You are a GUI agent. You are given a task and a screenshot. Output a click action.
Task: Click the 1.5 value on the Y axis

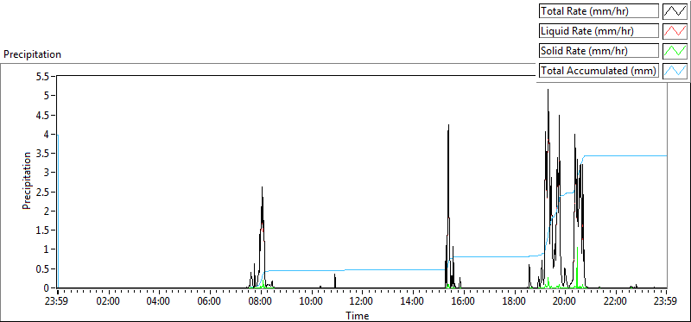click(x=43, y=230)
